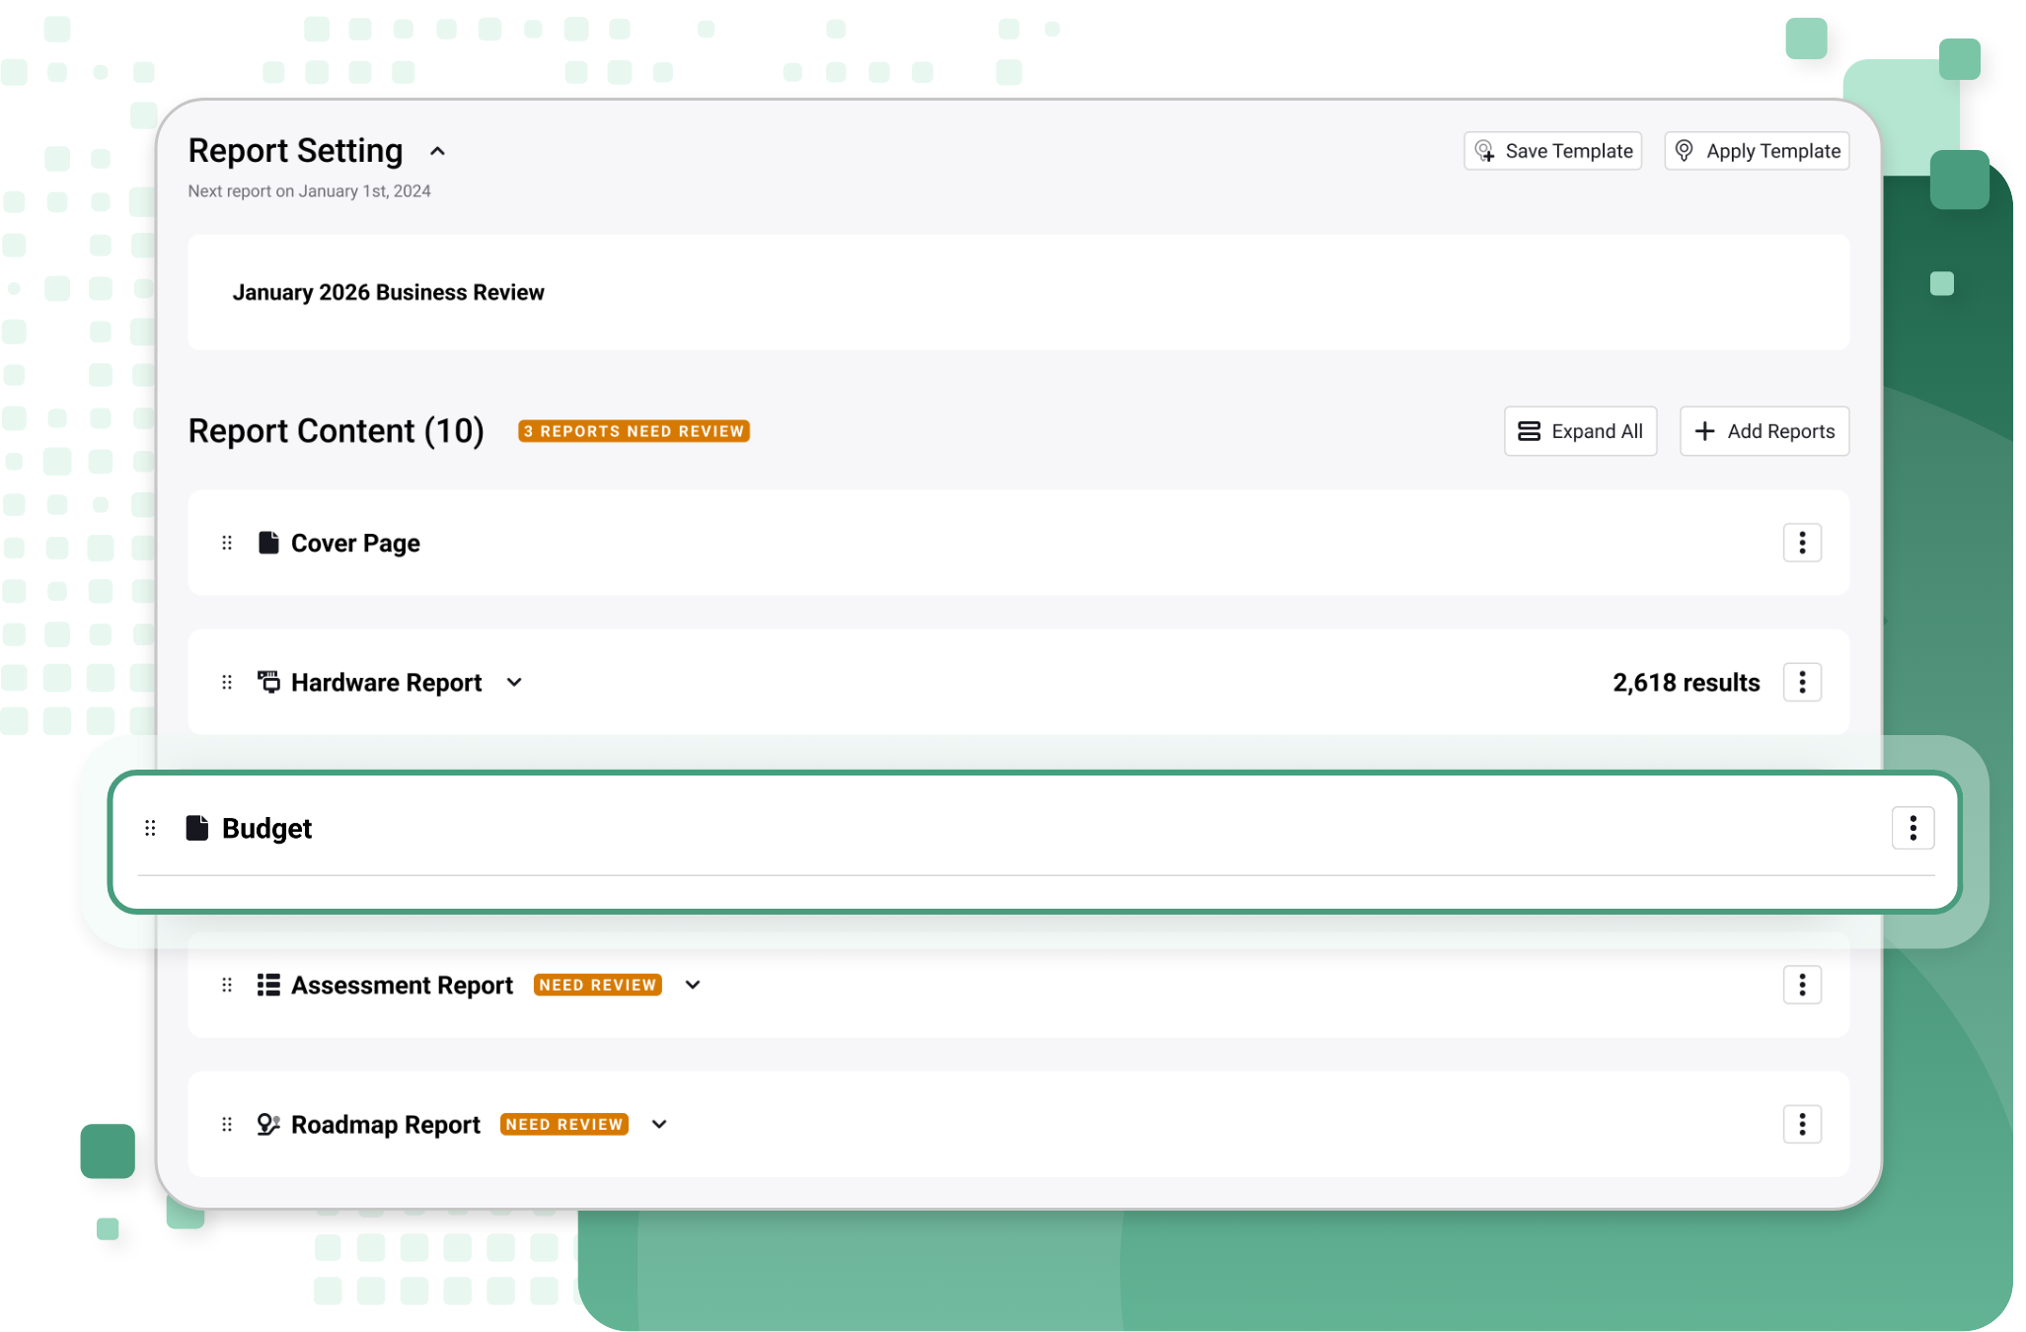Expand the Roadmap Report chevron

tap(659, 1124)
